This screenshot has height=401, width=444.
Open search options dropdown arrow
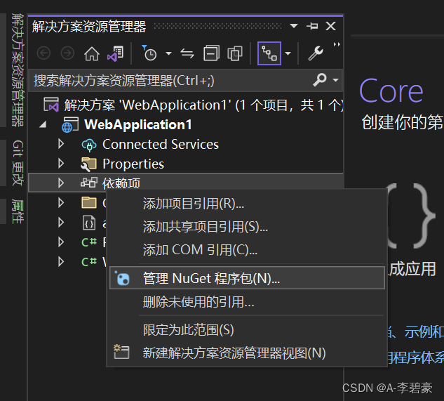point(336,80)
